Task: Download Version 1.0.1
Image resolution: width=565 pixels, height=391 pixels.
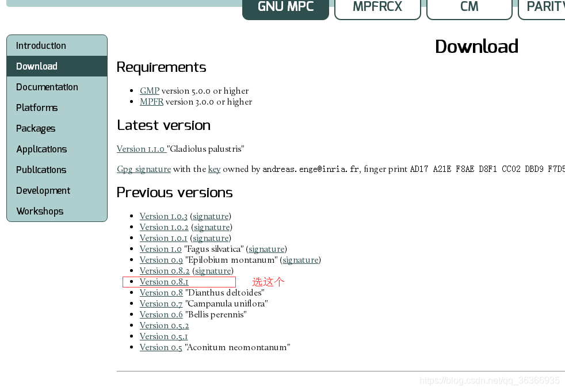Action: pos(163,238)
